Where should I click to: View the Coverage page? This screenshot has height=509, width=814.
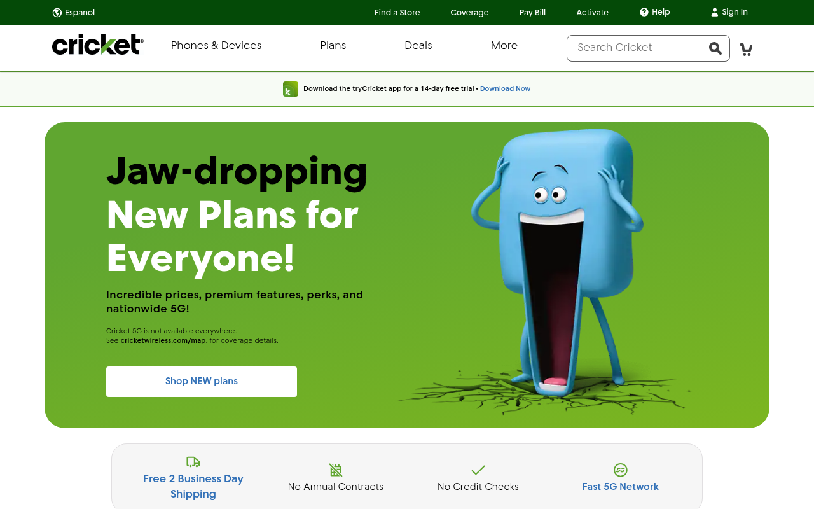(470, 13)
